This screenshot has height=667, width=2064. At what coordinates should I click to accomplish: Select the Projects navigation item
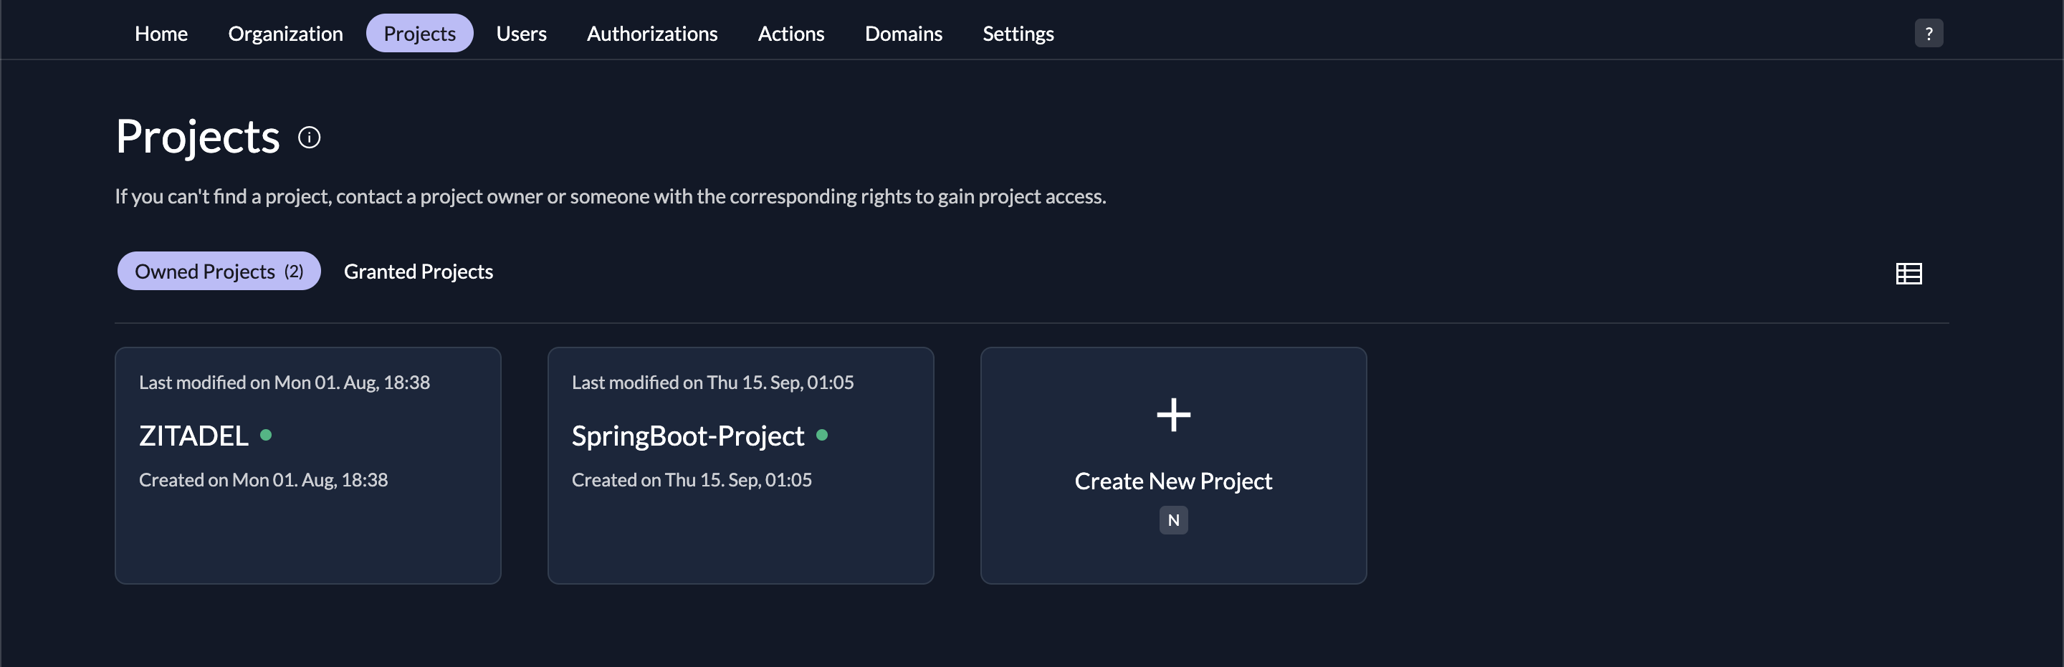[x=419, y=34]
